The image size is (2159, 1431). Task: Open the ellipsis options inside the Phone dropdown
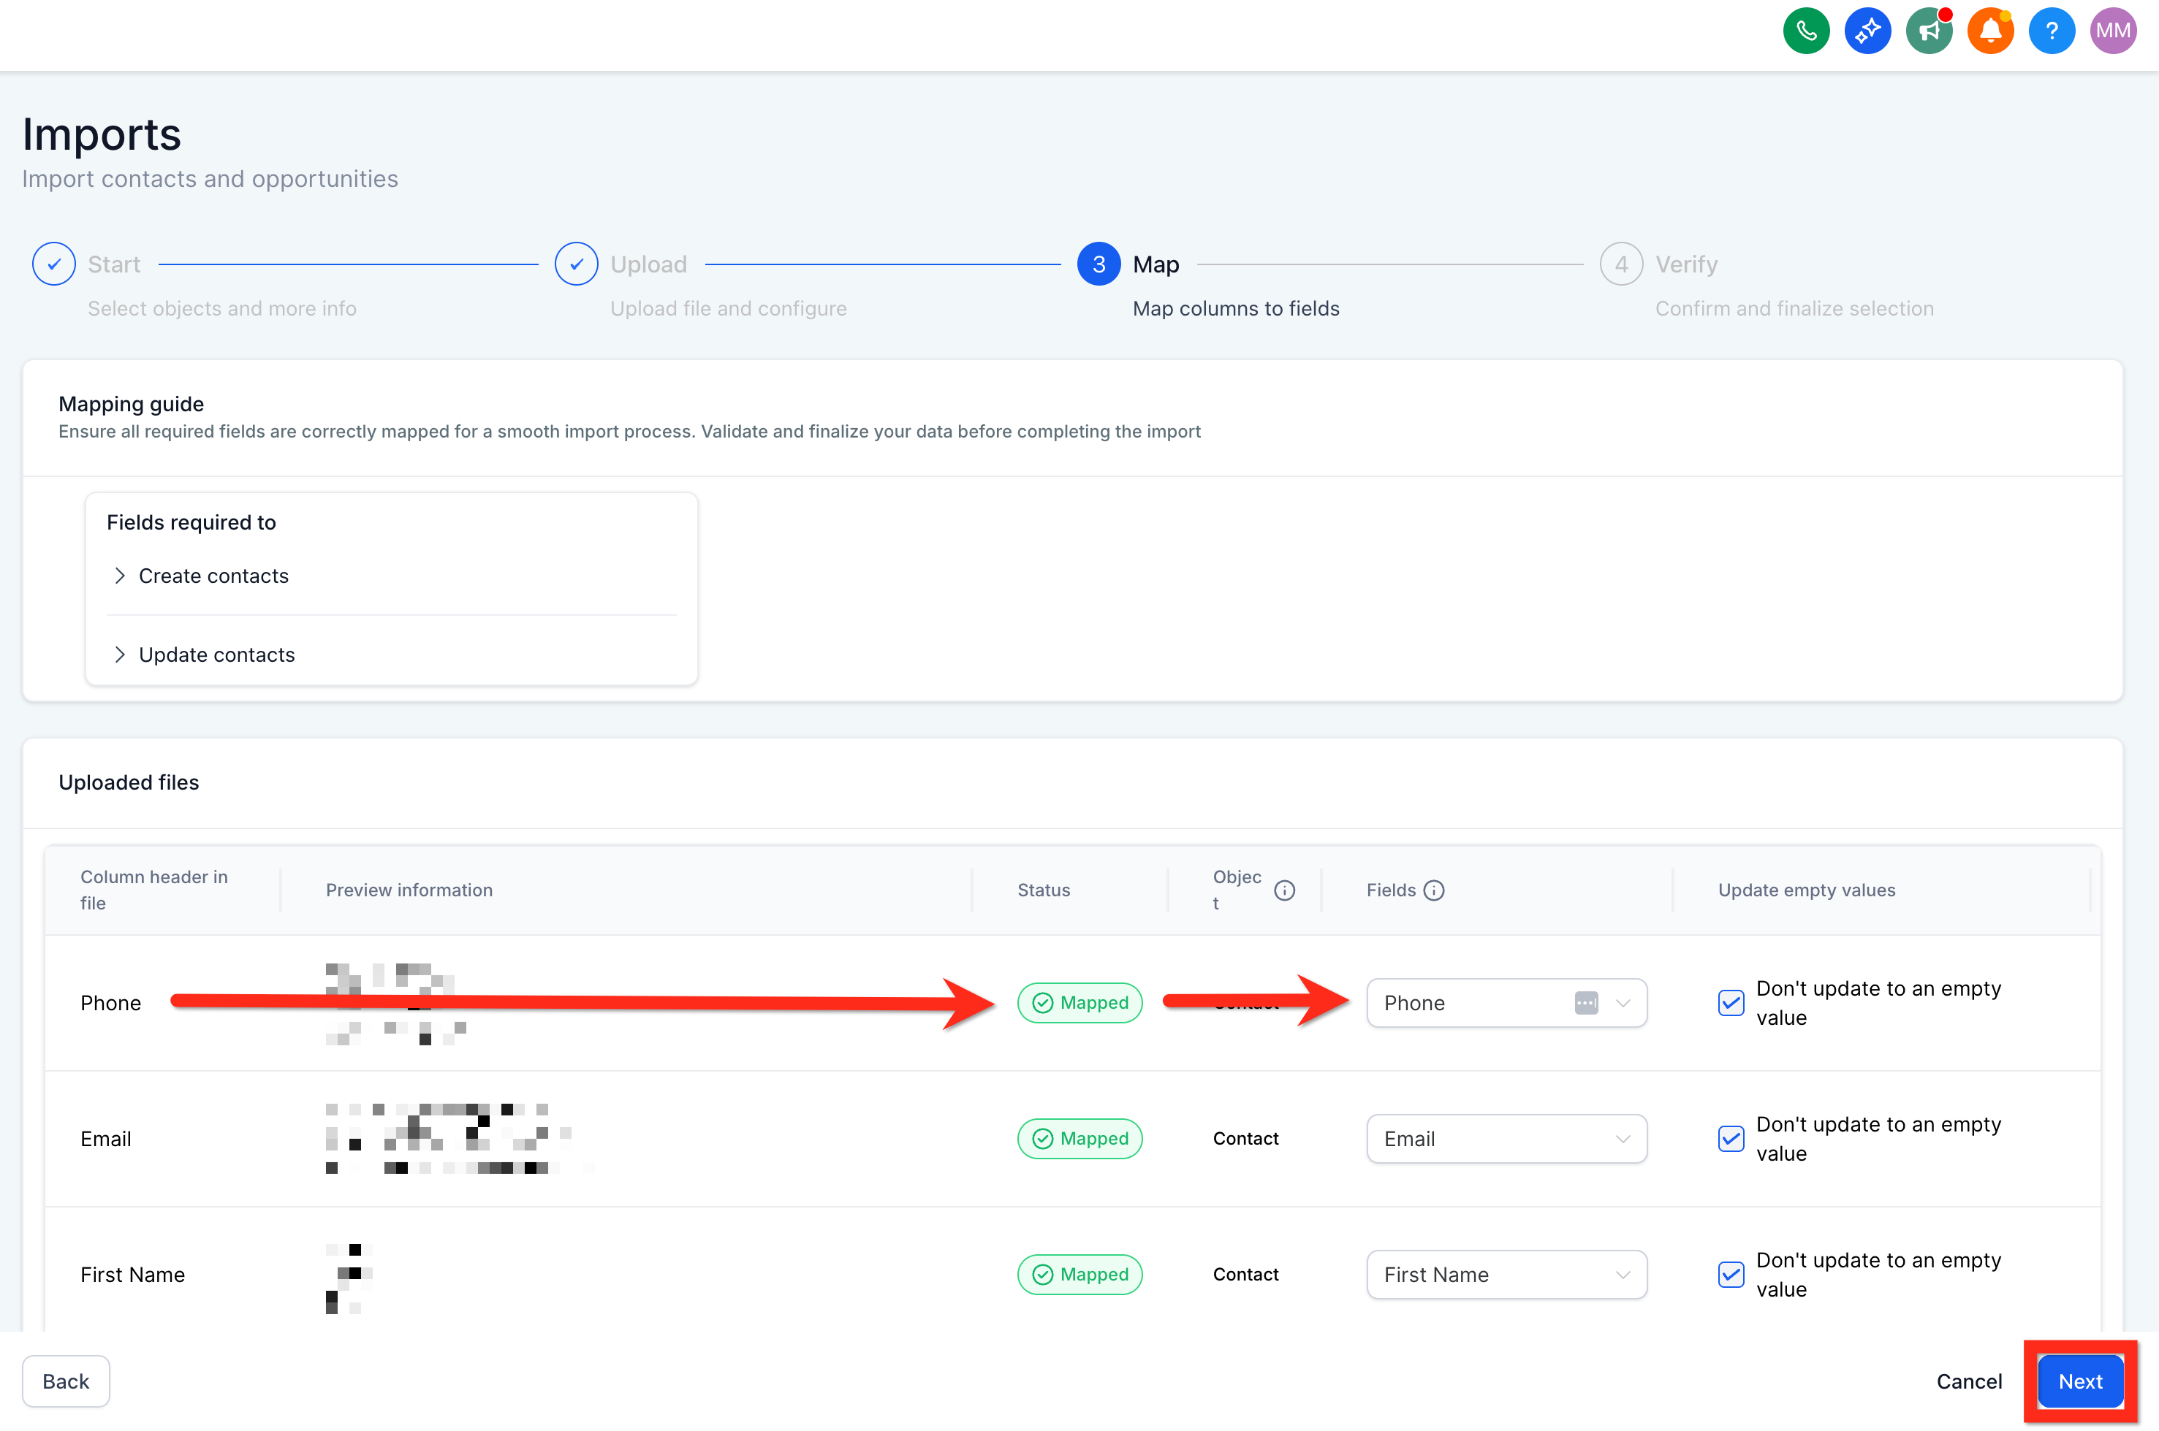click(x=1586, y=1002)
